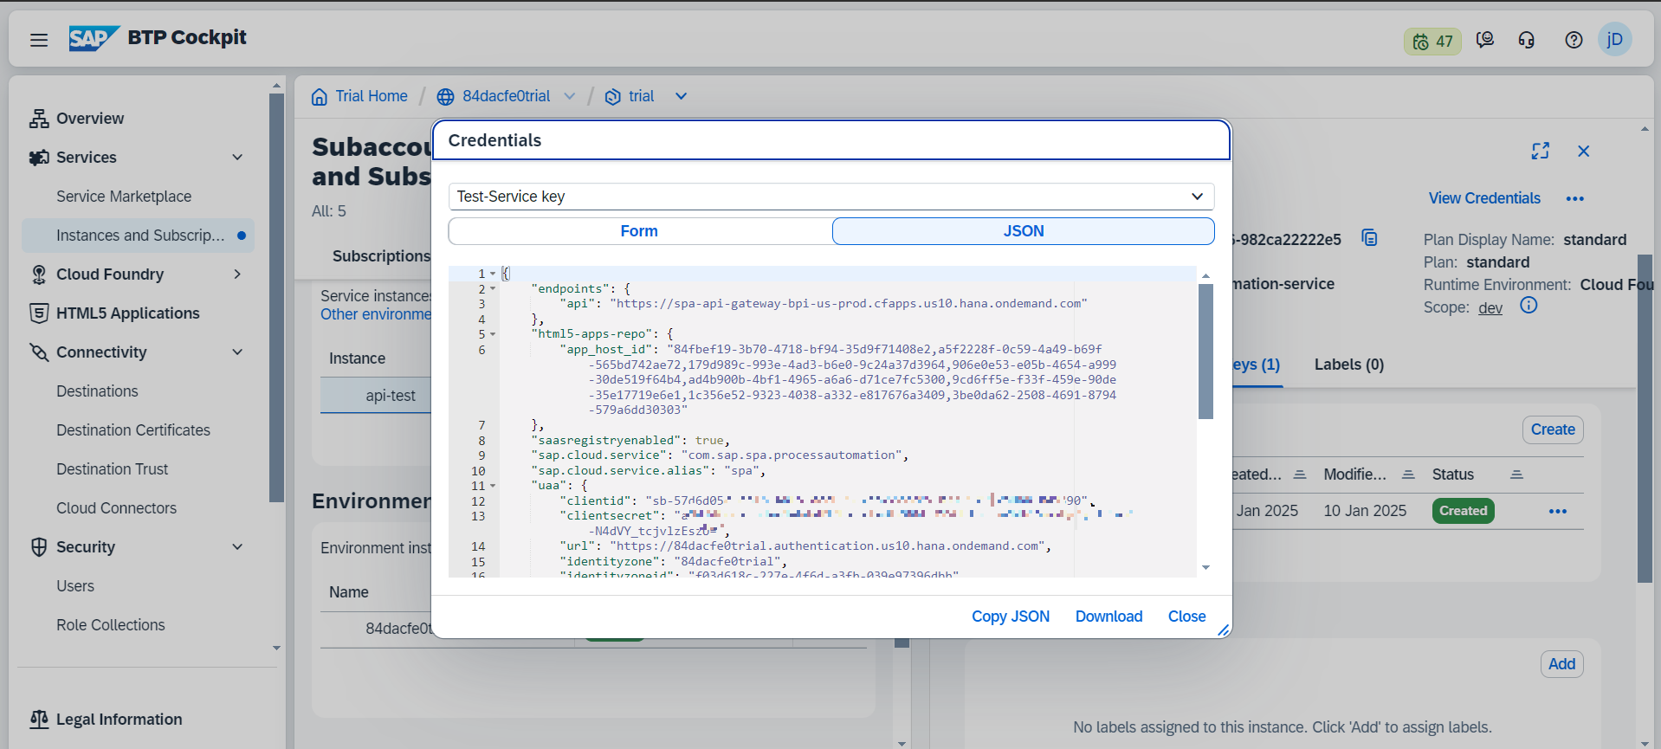The image size is (1661, 749).
Task: Switch credentials view to Form
Action: (x=639, y=231)
